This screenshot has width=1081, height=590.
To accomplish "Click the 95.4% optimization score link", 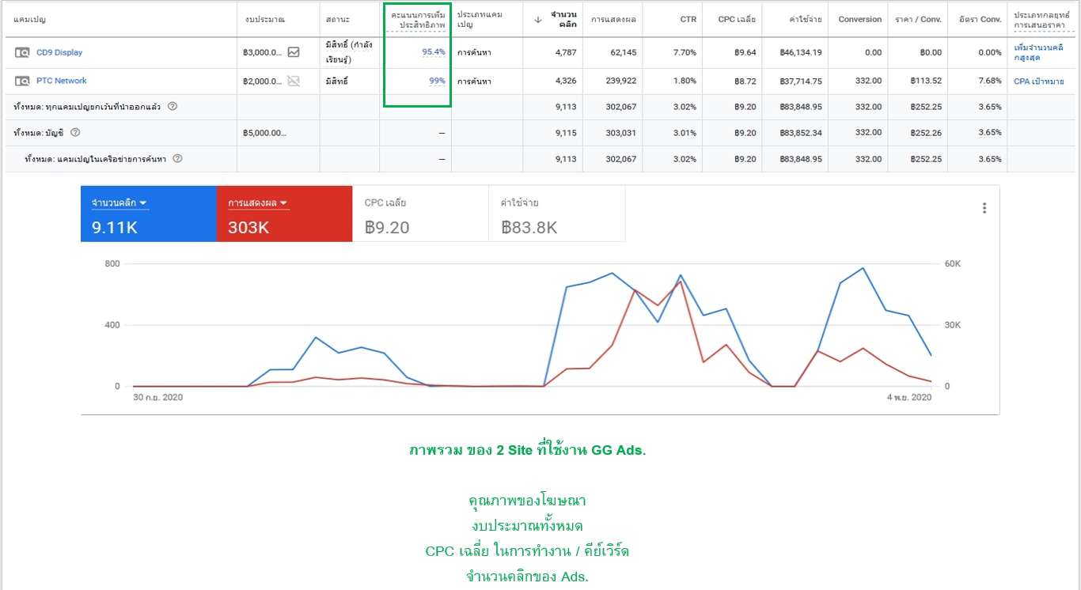I will 433,52.
